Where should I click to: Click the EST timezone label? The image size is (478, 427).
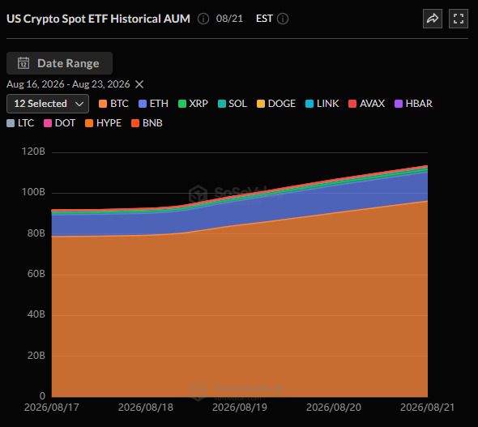[264, 19]
